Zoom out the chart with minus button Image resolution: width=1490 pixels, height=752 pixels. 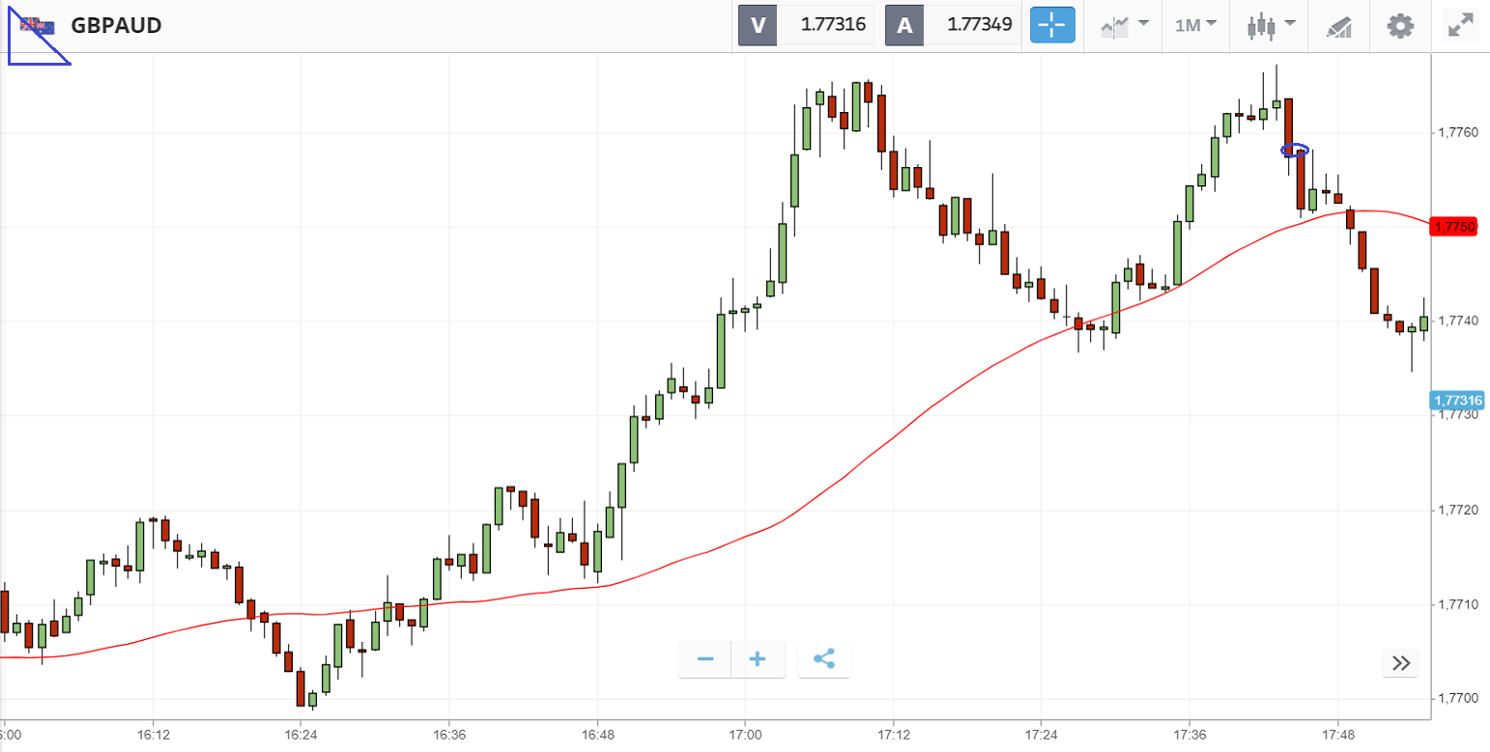(x=705, y=659)
